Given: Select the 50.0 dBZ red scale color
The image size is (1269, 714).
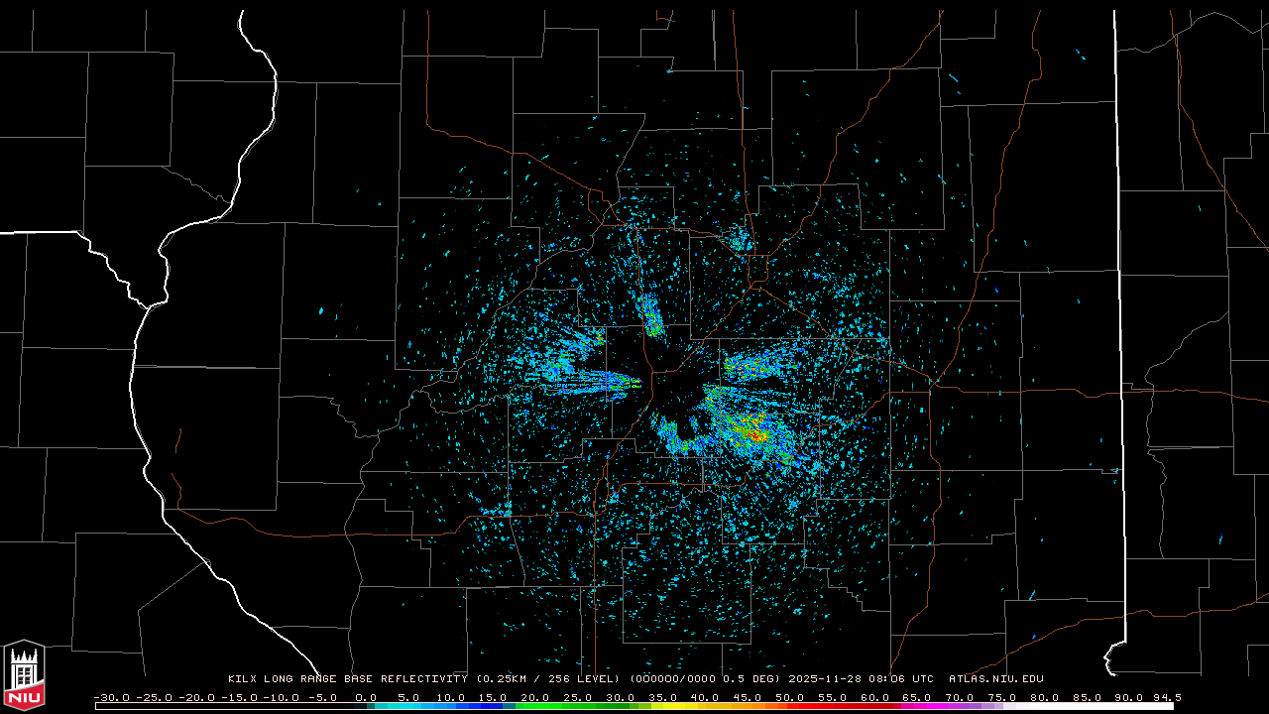Looking at the screenshot, I should click(789, 706).
